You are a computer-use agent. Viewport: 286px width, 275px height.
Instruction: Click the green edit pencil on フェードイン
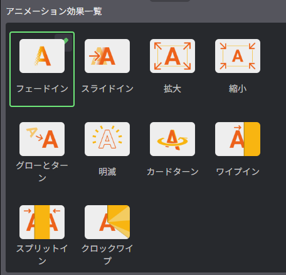pos(66,41)
